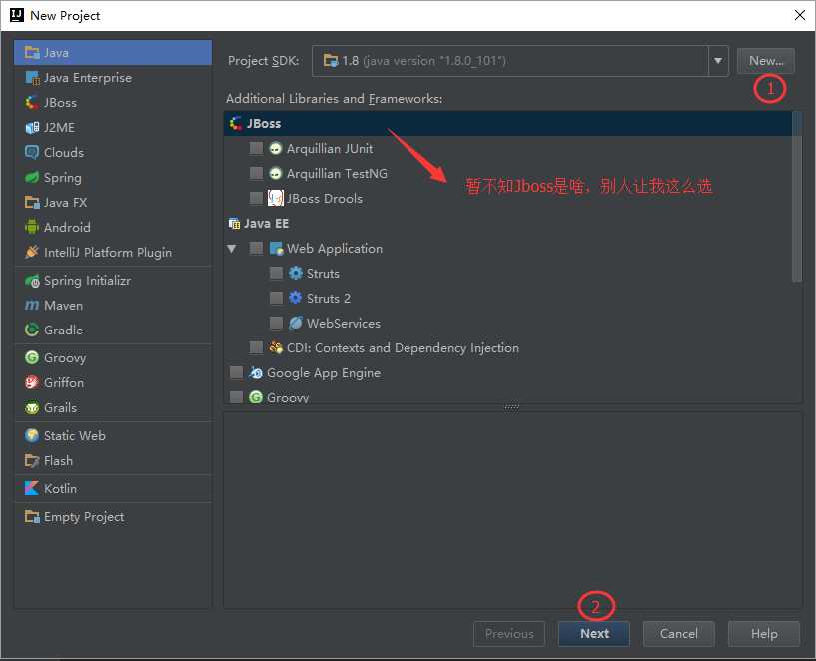The width and height of the screenshot is (816, 661).
Task: Tick the JBoss Drools checkbox
Action: 256,198
